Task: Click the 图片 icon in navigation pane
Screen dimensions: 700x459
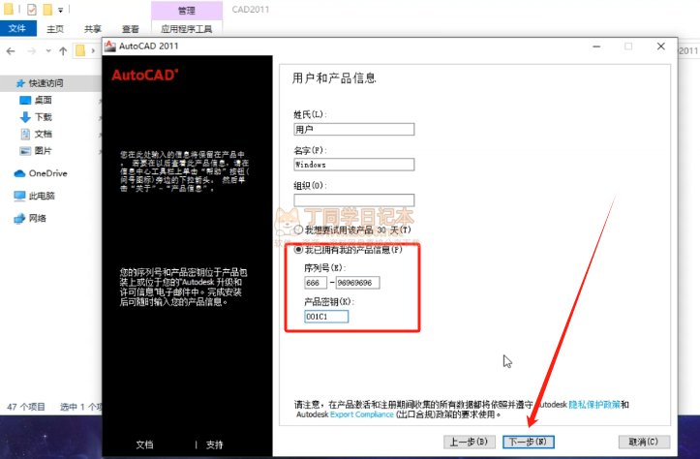Action: (x=25, y=151)
